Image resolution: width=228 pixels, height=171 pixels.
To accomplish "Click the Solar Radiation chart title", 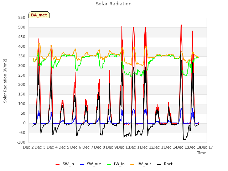I will pyautogui.click(x=114, y=4).
